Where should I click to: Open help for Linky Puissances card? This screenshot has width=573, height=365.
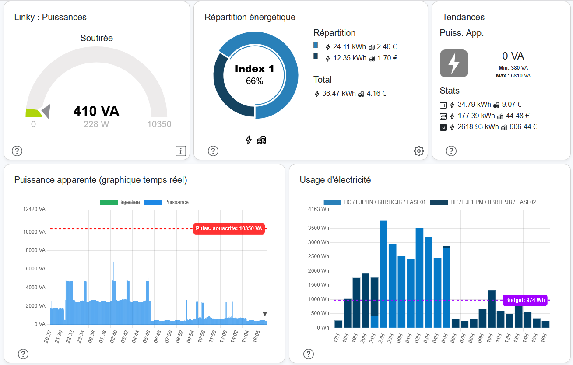click(17, 151)
